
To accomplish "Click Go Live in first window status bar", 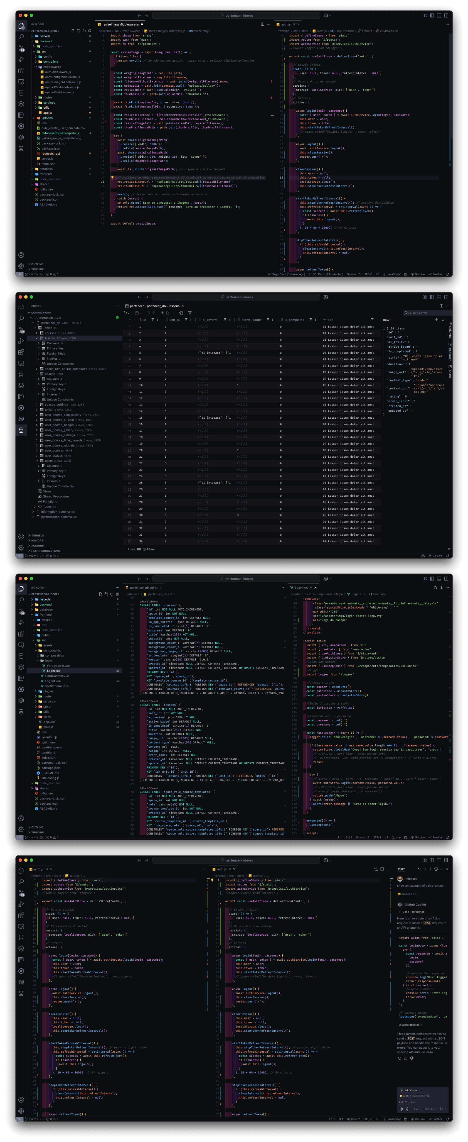I will pyautogui.click(x=418, y=274).
